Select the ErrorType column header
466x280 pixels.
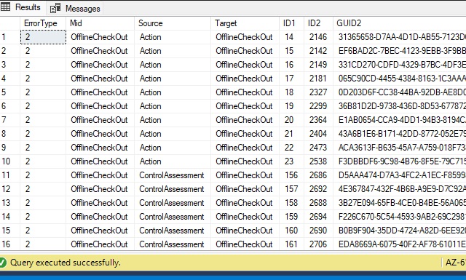point(43,23)
